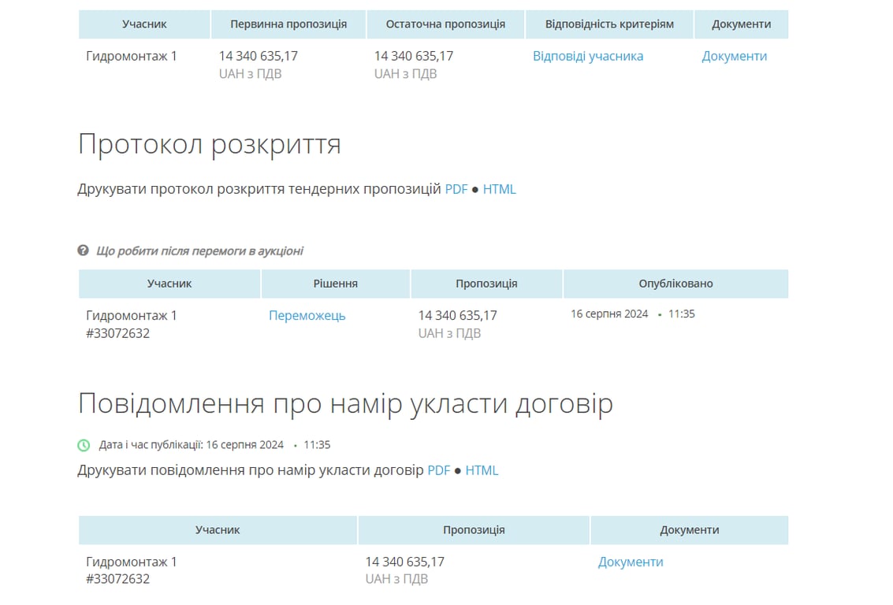The width and height of the screenshot is (893, 605).
Task: Open HTML version of the disclosure protocol
Action: [499, 188]
